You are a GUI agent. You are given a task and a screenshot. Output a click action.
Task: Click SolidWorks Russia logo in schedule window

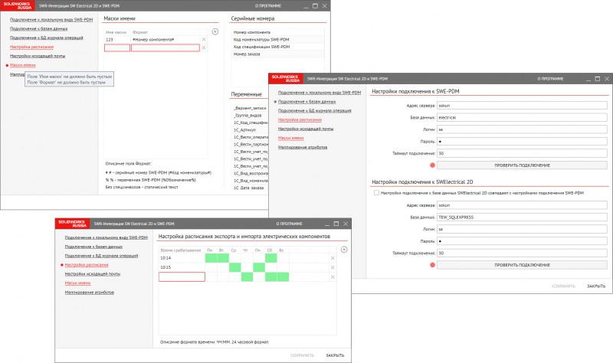72,224
